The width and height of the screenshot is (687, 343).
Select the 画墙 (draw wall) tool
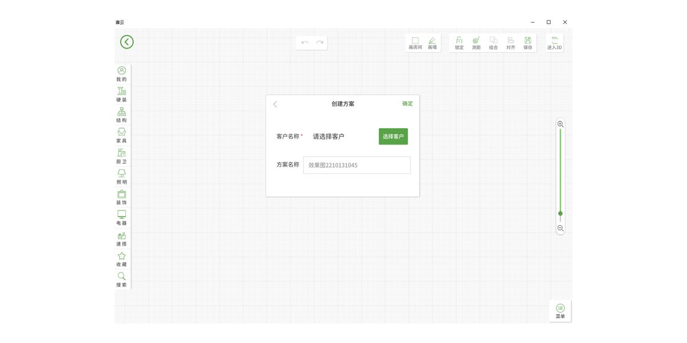432,43
